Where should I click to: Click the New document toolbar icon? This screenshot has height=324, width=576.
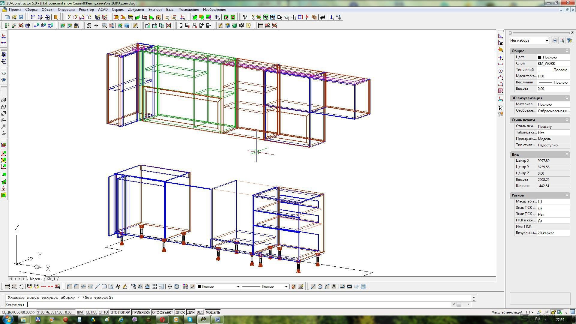pyautogui.click(x=7, y=17)
